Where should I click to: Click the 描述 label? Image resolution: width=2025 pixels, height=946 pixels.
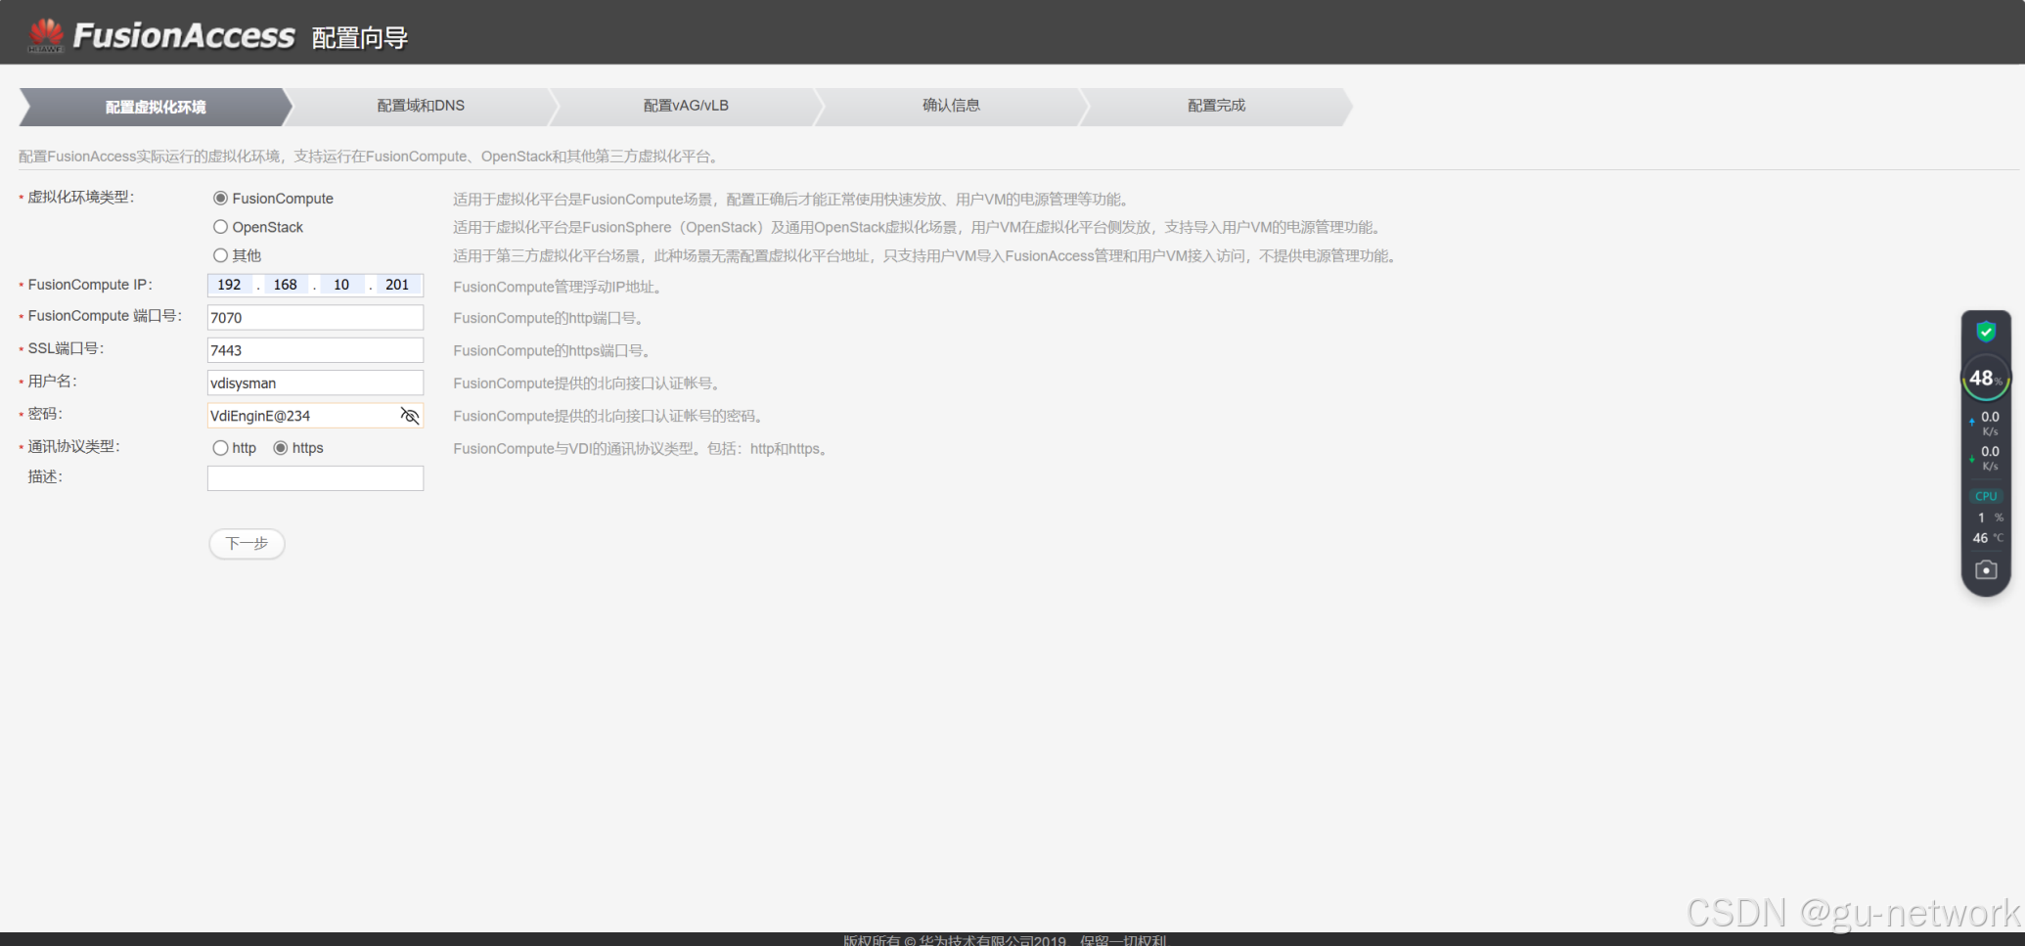[45, 477]
